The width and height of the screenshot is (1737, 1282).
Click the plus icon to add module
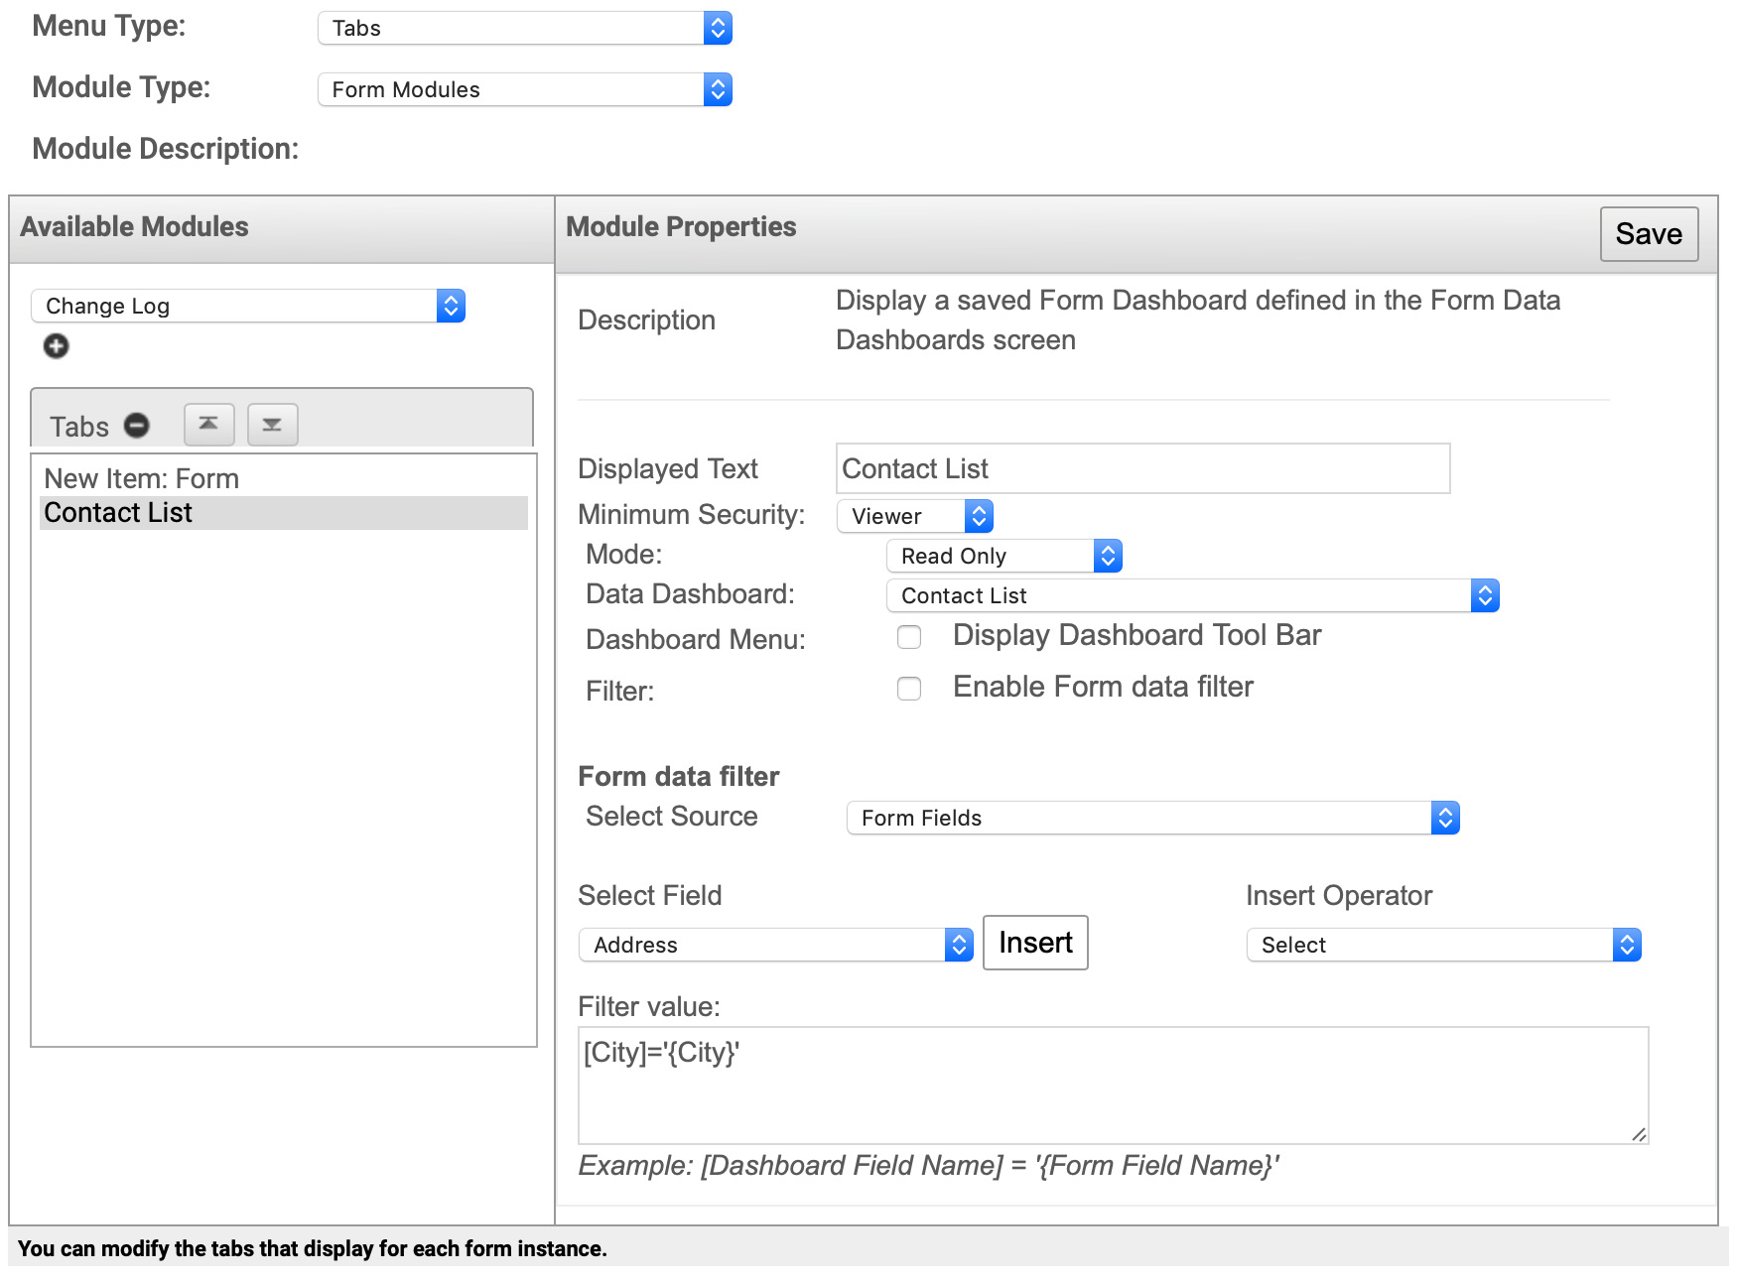pyautogui.click(x=57, y=346)
